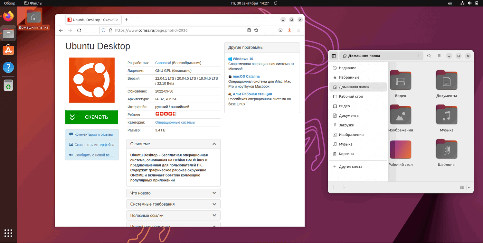The image size is (483, 243).
Task: Switch Files to list view
Action: point(462,187)
